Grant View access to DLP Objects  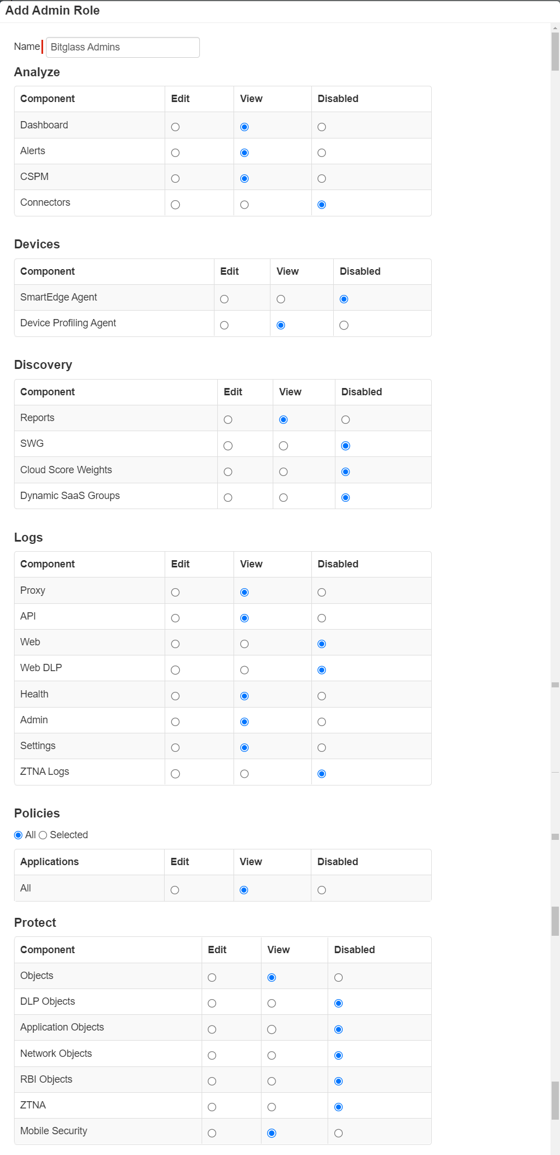pos(272,1003)
